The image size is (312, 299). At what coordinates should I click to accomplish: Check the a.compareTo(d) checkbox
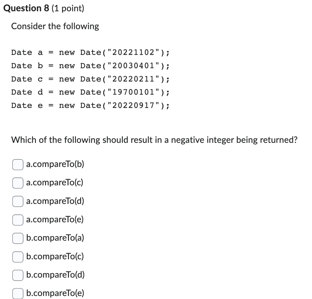[x=18, y=202]
